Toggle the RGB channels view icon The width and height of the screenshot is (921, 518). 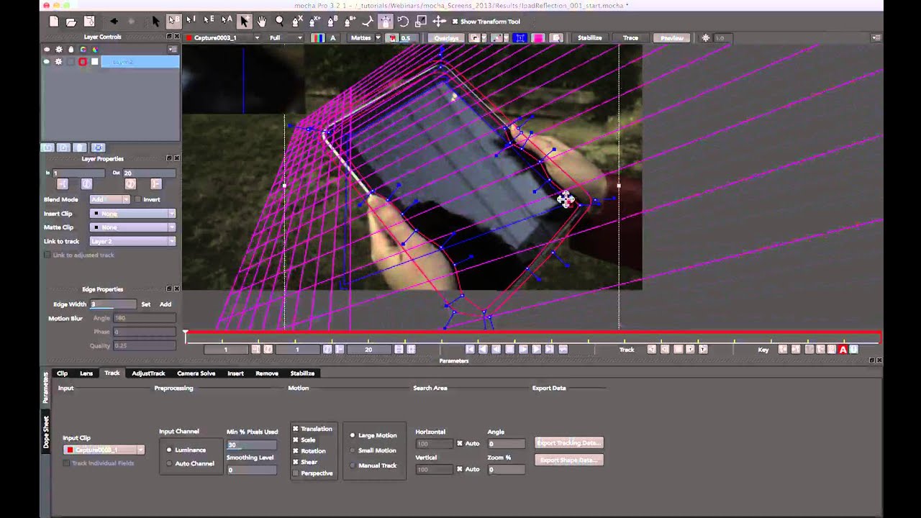pos(317,38)
